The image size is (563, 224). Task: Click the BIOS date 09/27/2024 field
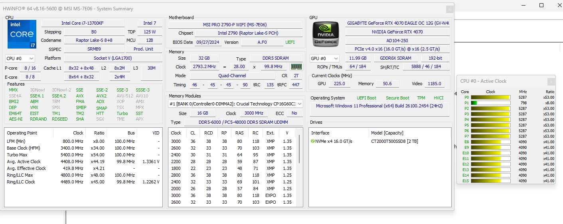coord(209,42)
